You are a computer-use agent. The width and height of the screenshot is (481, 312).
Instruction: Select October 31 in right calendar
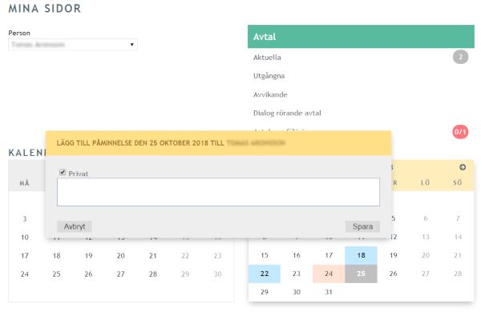point(329,292)
